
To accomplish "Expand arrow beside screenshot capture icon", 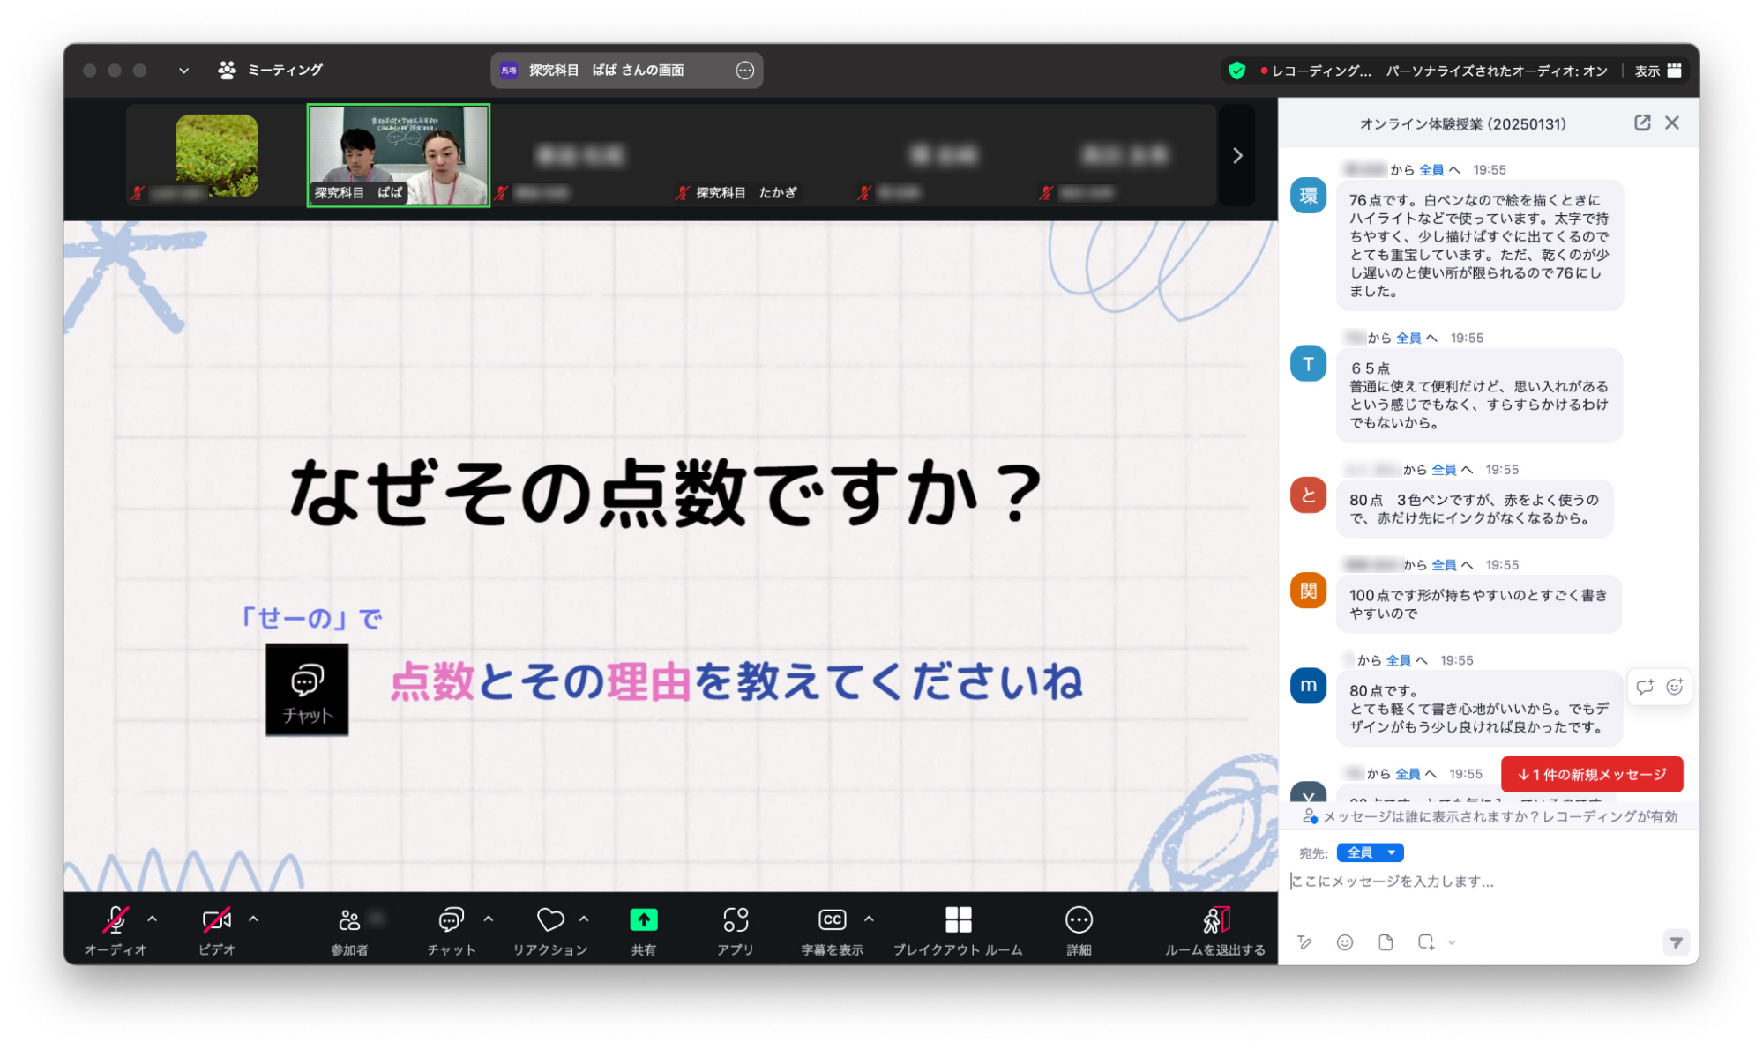I will click(x=1452, y=942).
